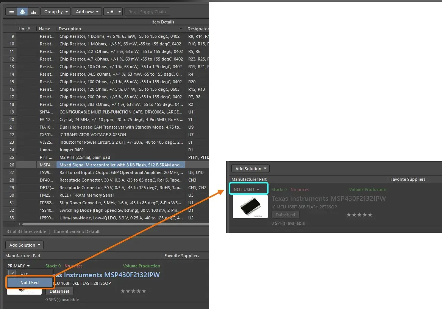Open the PRIMARY status dropdown

[x=19, y=266]
